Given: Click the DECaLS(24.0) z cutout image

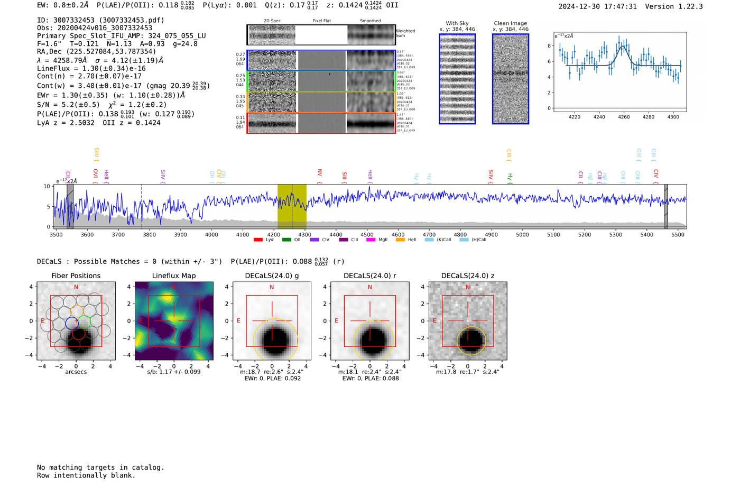Looking at the screenshot, I should tap(468, 321).
